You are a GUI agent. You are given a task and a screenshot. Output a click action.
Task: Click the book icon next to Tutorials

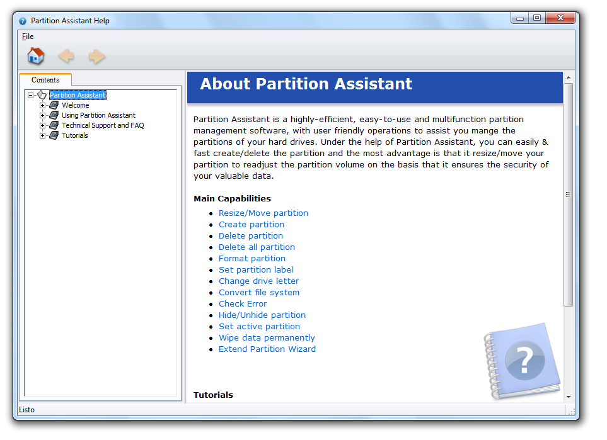54,135
